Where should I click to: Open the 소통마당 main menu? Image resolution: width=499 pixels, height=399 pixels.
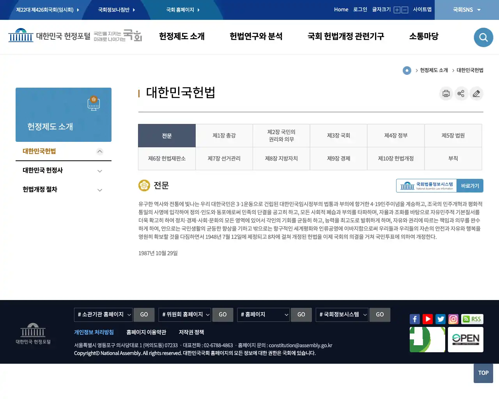pos(424,36)
